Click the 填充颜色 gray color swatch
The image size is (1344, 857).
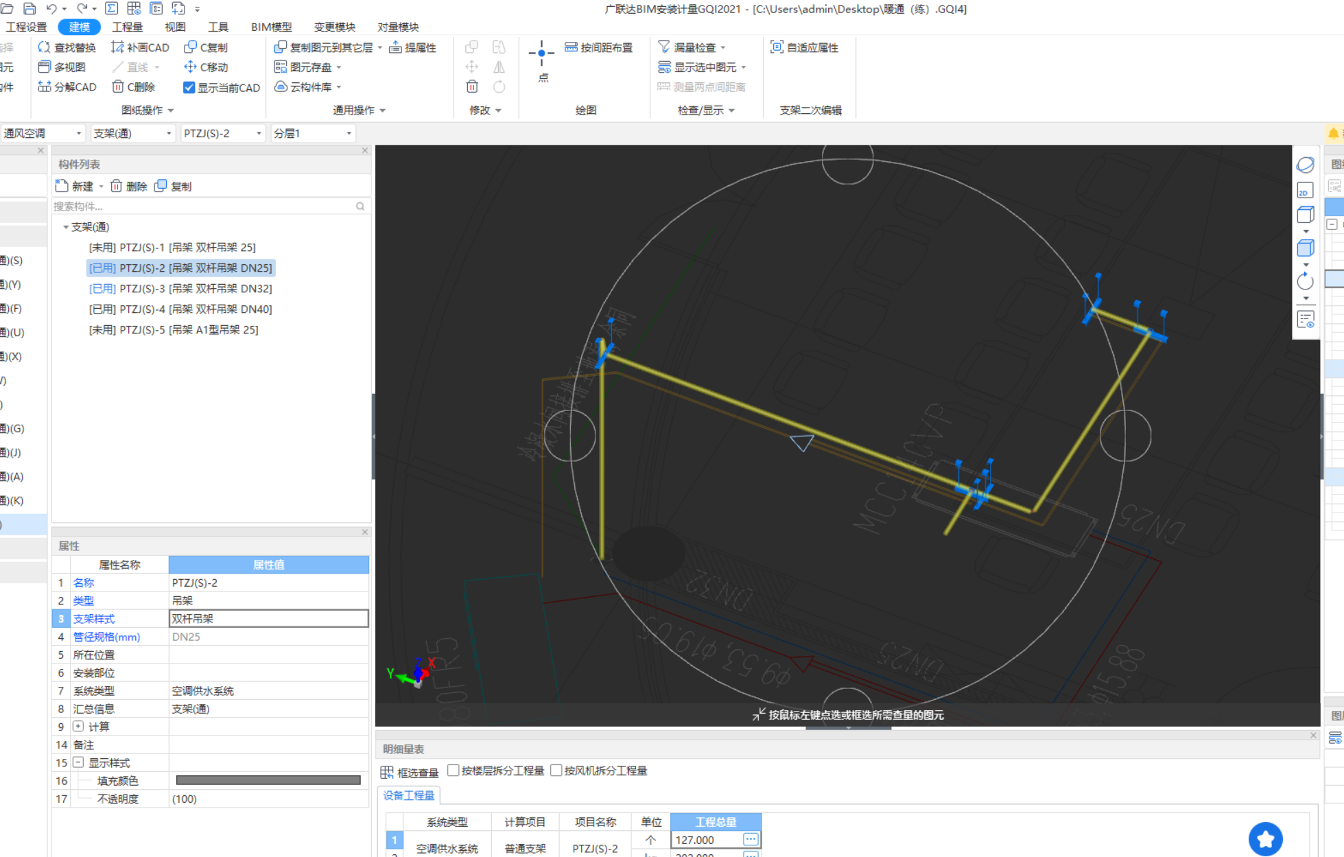tap(268, 780)
